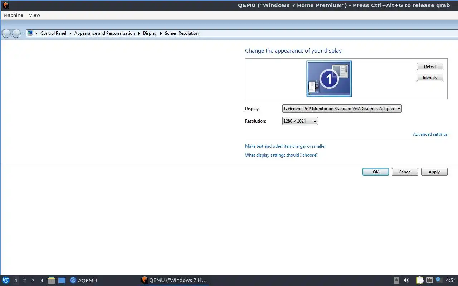Confirm with the OK button
Image resolution: width=458 pixels, height=286 pixels.
coord(375,172)
